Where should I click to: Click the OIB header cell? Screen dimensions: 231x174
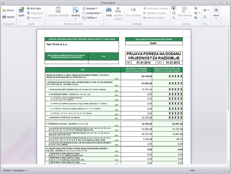coord(103,56)
